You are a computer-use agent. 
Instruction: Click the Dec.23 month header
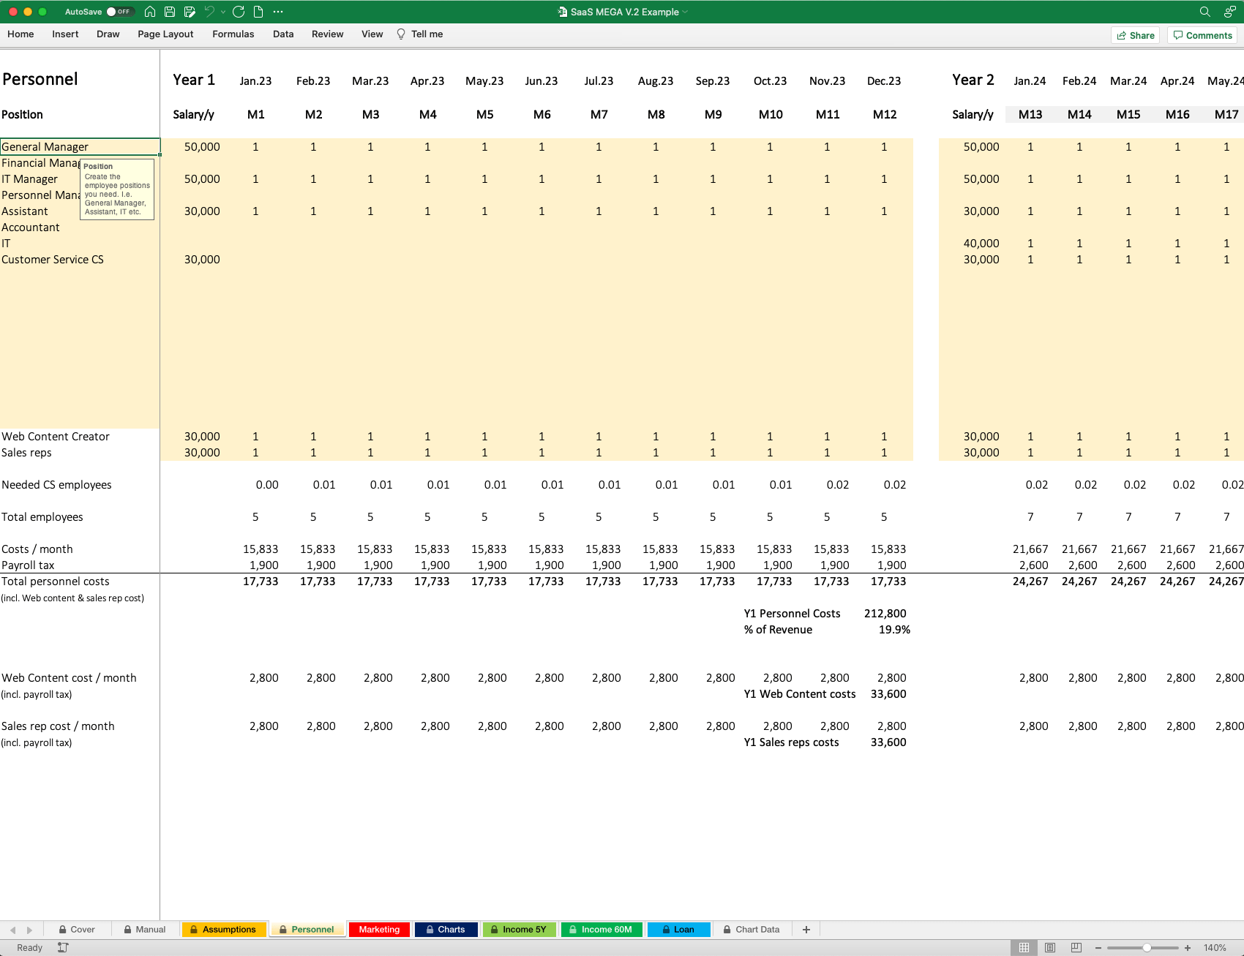coord(884,81)
